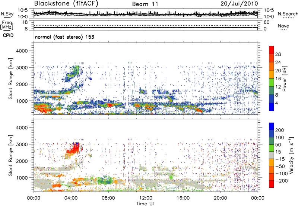298x206 pixels.
Task: Select the red top segment of power colorbar
Action: pos(272,50)
